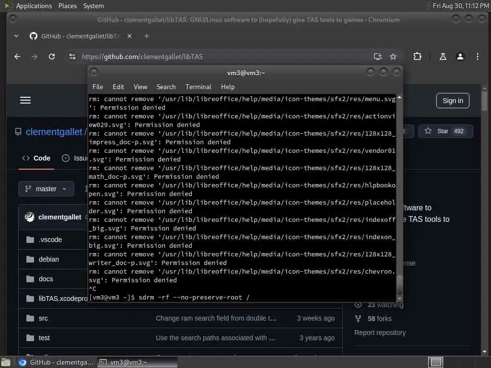
Task: Select the Code tab
Action: [36, 158]
